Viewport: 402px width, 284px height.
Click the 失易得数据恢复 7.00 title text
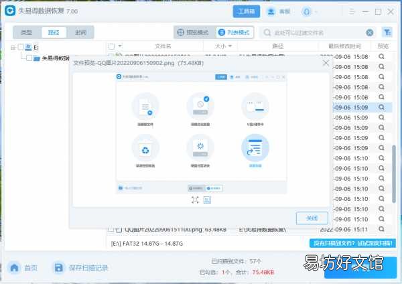(48, 11)
